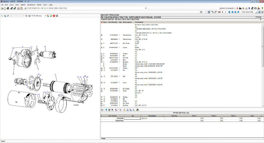Click the Add Labor Rate button
264x143 pixels.
247,12
